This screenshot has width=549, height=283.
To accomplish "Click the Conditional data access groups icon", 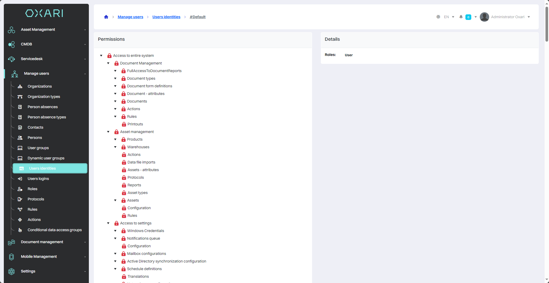I will (x=20, y=230).
